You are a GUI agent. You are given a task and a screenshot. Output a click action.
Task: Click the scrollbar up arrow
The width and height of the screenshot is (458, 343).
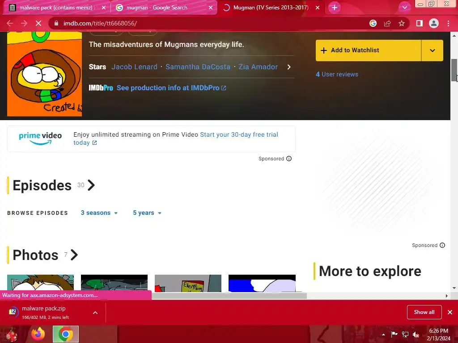coord(454,36)
